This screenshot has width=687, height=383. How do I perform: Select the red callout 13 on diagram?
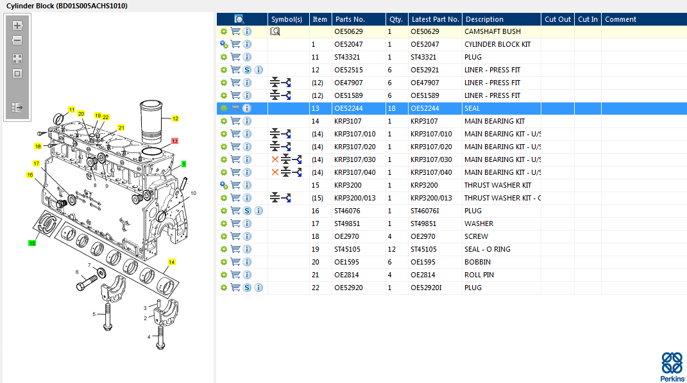click(175, 141)
